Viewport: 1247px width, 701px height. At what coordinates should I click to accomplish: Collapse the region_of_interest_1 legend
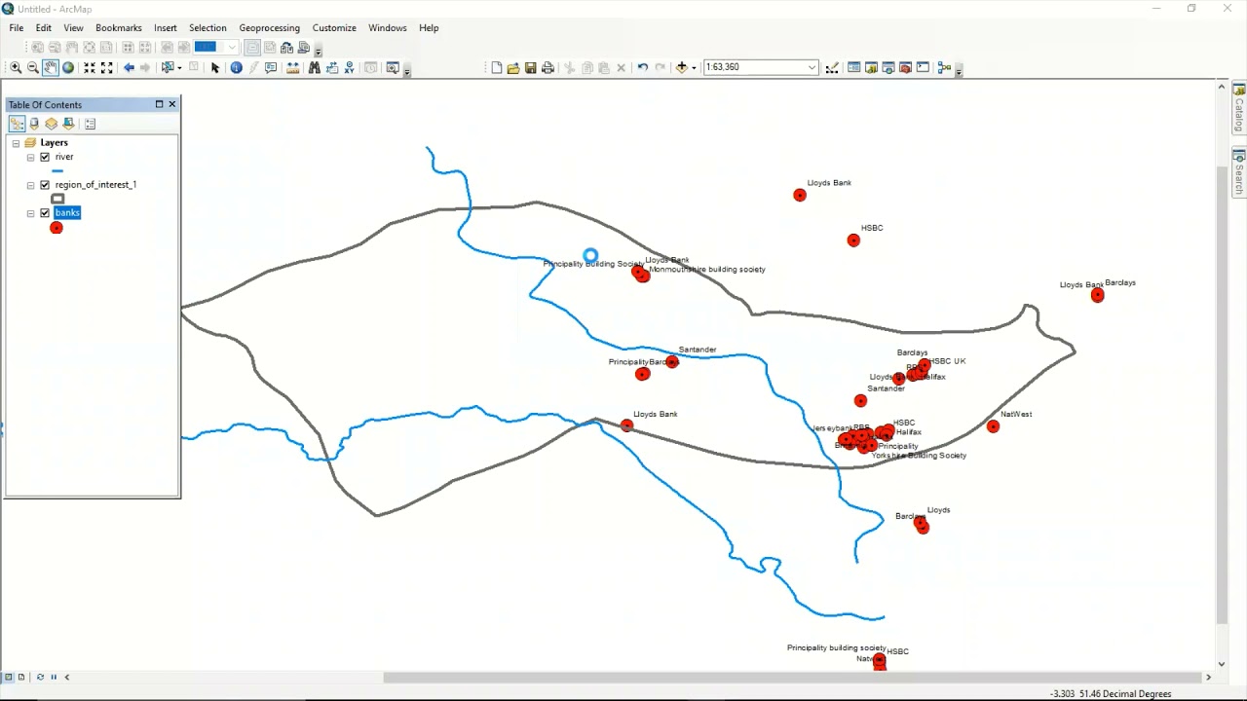30,185
